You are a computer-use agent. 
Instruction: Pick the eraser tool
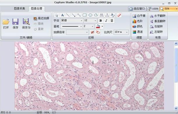click(119, 15)
